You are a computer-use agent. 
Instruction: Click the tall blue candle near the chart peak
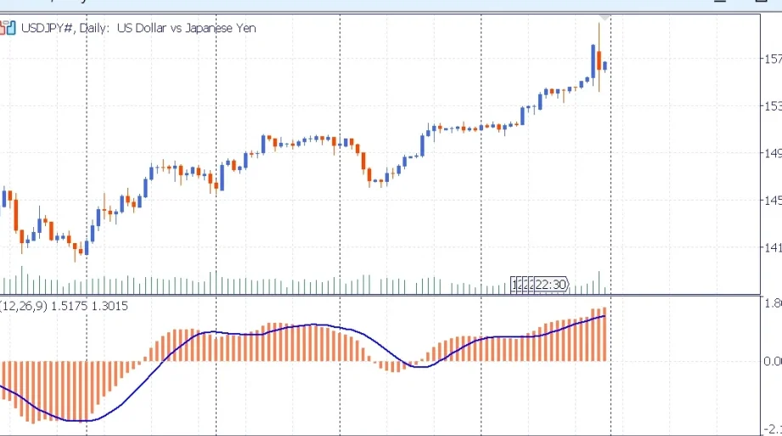(593, 61)
